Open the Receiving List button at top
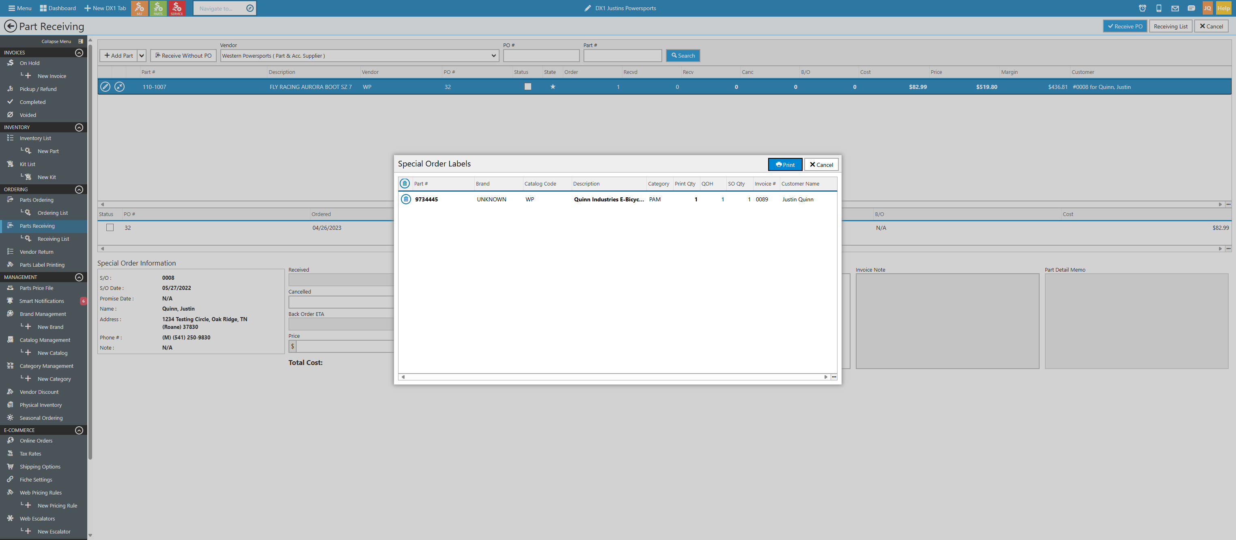 click(x=1170, y=26)
